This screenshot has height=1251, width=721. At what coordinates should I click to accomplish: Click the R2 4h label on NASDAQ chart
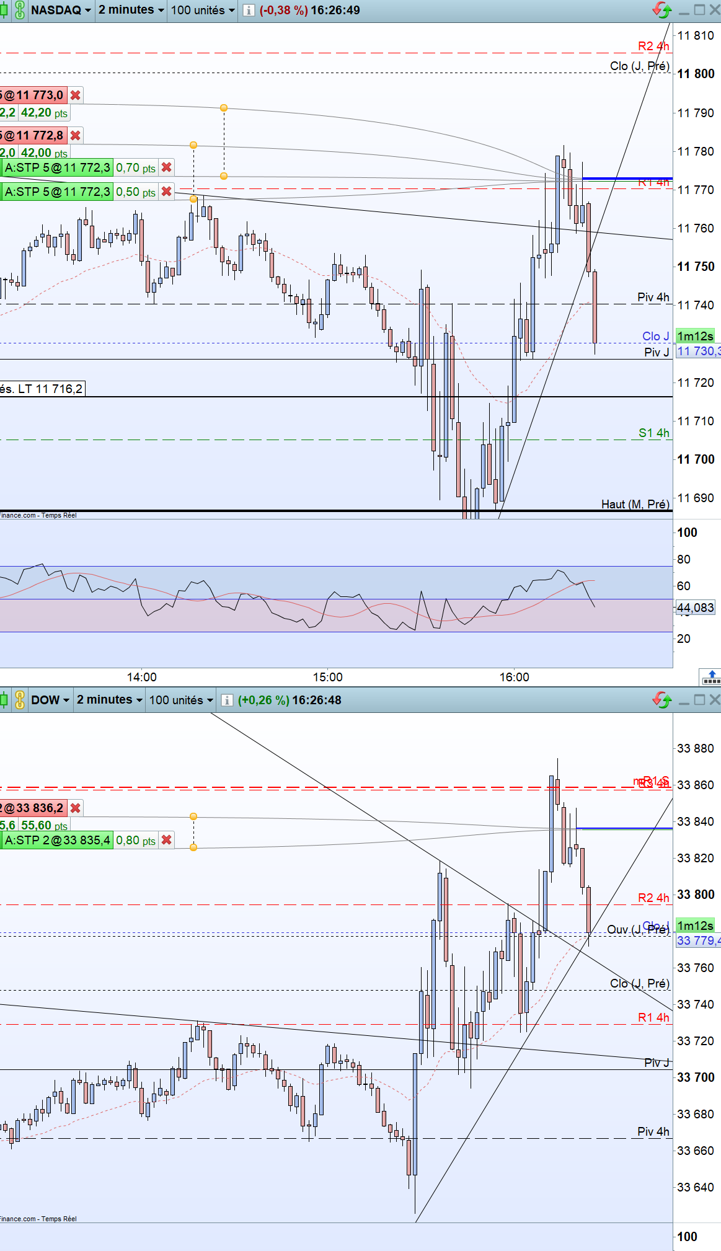(653, 46)
